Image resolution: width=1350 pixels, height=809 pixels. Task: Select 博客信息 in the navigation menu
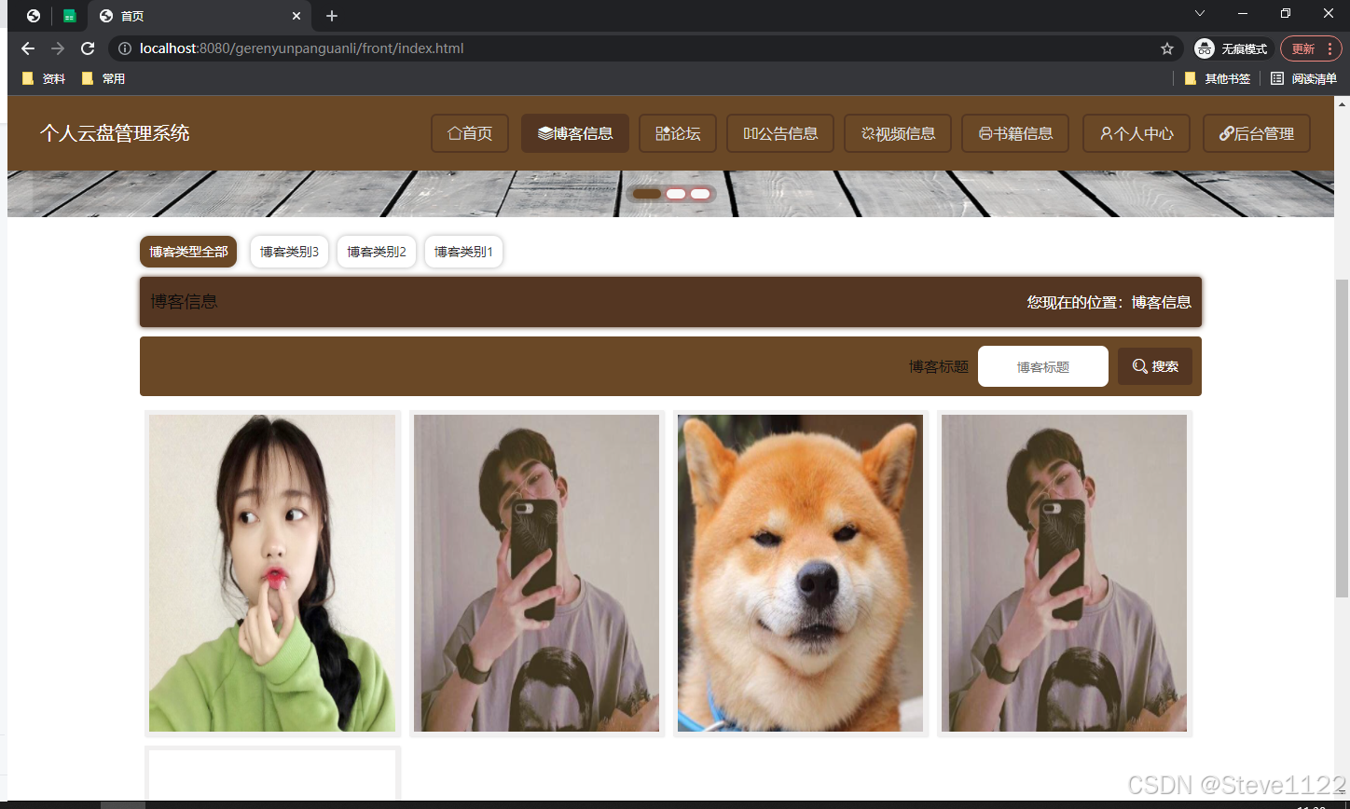pyautogui.click(x=575, y=133)
